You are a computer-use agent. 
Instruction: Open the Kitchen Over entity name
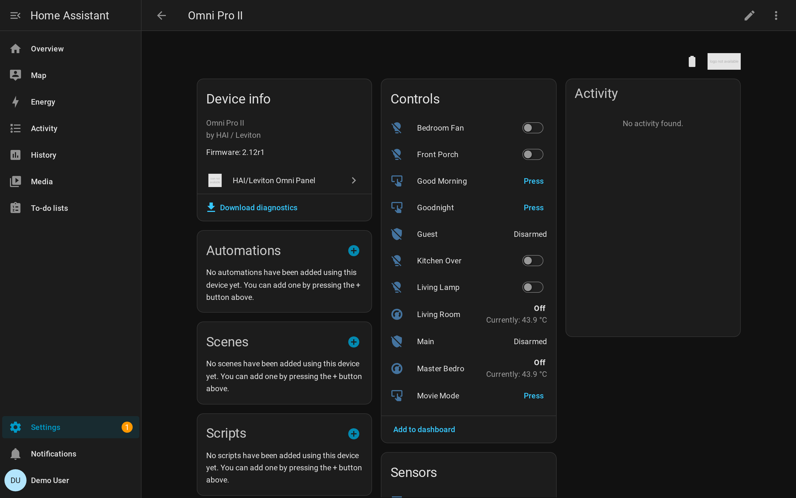point(439,261)
